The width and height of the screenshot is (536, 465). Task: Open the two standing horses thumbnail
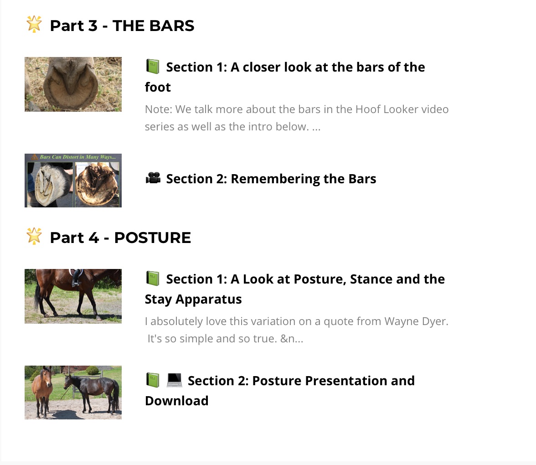tap(73, 393)
